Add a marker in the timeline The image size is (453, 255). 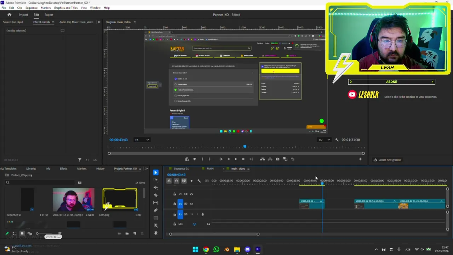pos(191,181)
